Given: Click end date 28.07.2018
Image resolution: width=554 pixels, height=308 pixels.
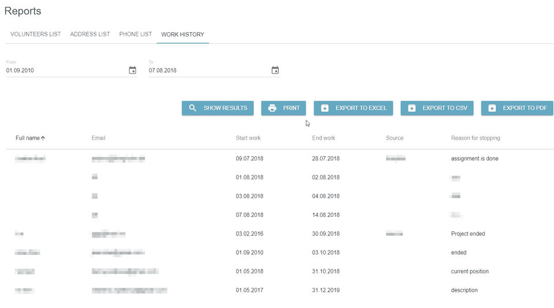Looking at the screenshot, I should coord(325,159).
